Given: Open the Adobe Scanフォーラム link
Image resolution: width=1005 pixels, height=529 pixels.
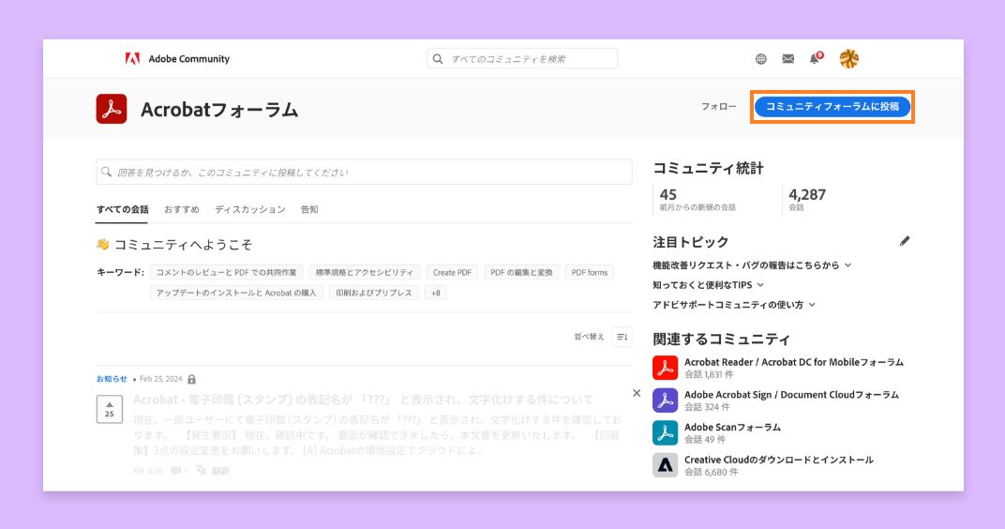Looking at the screenshot, I should tap(732, 427).
